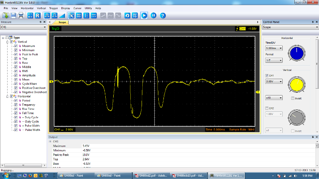Open the Trigger menu
The height and width of the screenshot is (179, 319).
pos(54,8)
